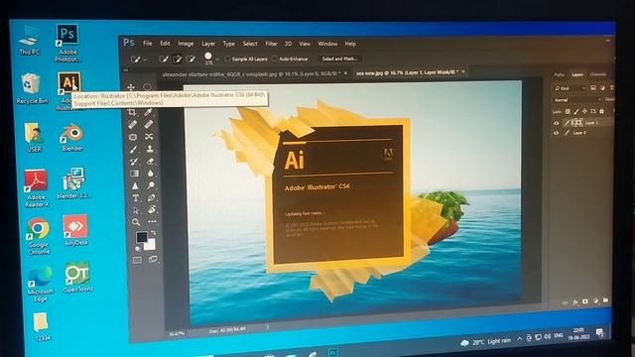Image resolution: width=635 pixels, height=357 pixels.
Task: Select the Crop tool
Action: coord(132,112)
